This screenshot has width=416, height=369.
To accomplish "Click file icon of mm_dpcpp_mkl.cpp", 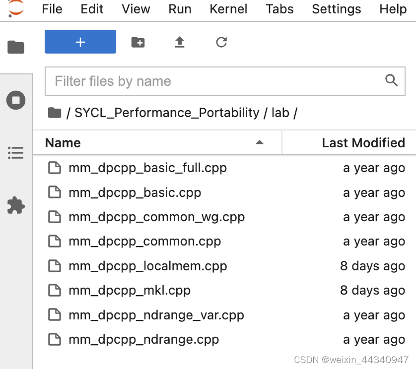I will click(55, 291).
